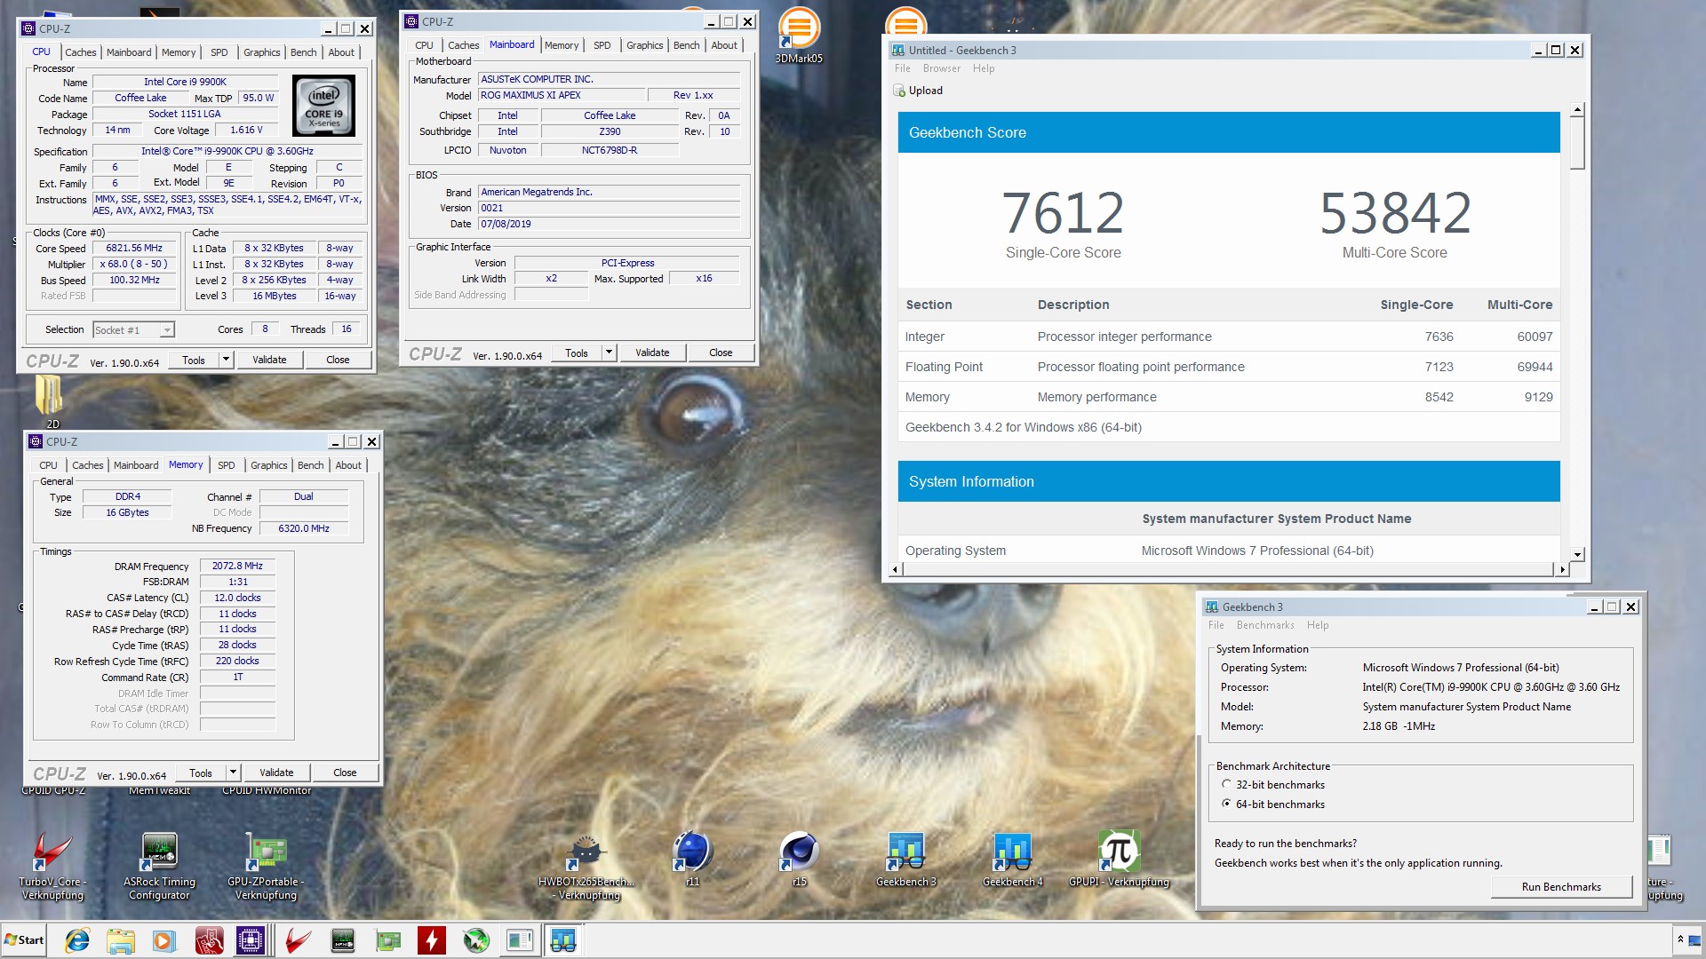The image size is (1706, 959).
Task: Click the About tab in Memory CPU-Z window
Action: tap(348, 465)
